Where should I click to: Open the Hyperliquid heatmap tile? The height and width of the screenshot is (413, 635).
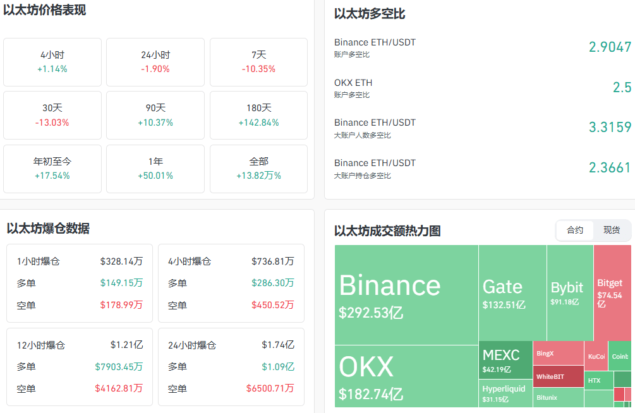point(505,393)
